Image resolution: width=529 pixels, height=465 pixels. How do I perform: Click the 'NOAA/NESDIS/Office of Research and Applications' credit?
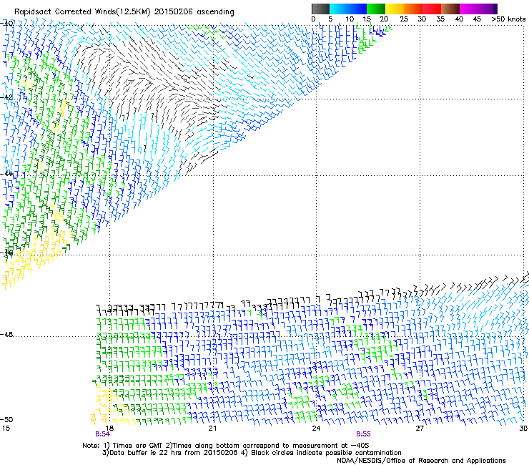coord(421,461)
